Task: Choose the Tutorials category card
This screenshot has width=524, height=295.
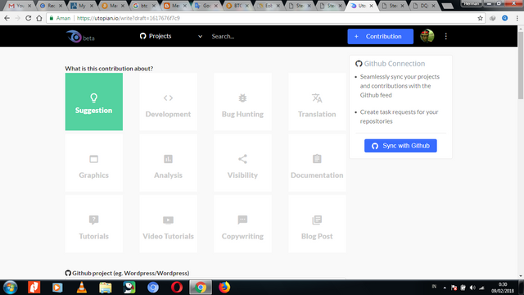Action: (94, 224)
